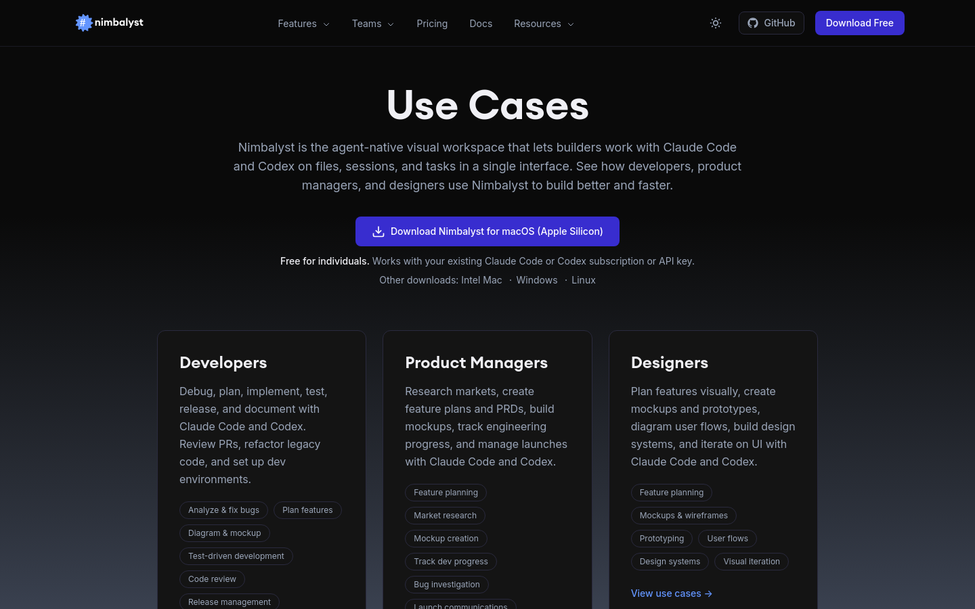Choose the Linux download link
Image resolution: width=975 pixels, height=609 pixels.
[584, 280]
